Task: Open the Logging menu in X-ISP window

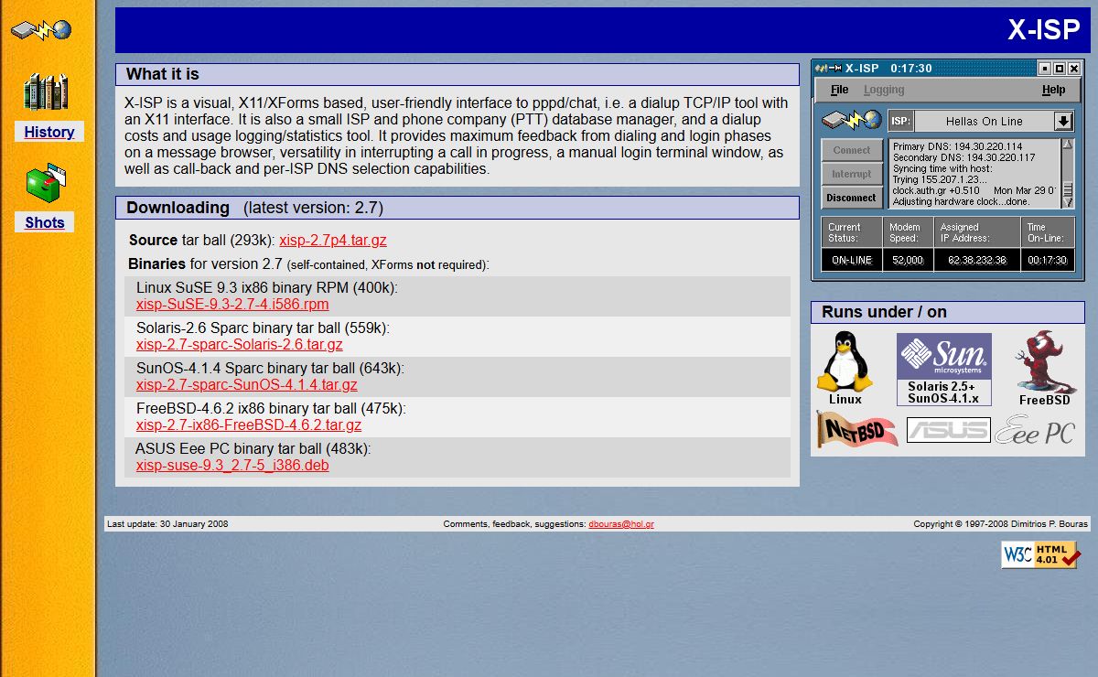Action: coord(884,90)
